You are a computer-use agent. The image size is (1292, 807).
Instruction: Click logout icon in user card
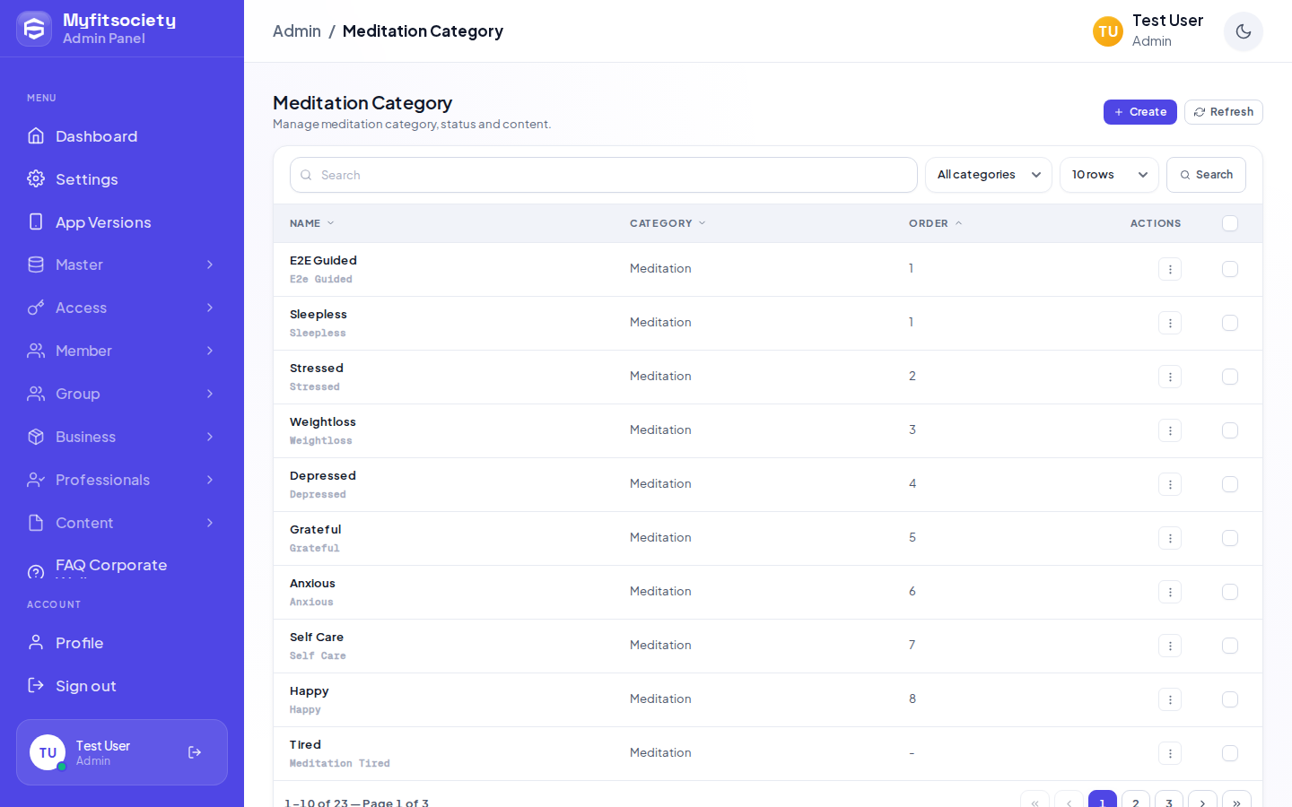pyautogui.click(x=195, y=752)
